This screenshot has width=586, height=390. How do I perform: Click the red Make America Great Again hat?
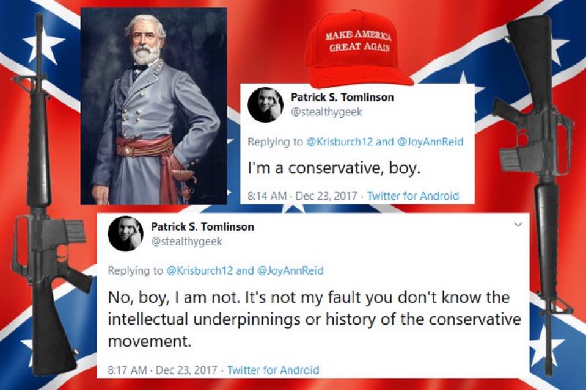tap(357, 48)
